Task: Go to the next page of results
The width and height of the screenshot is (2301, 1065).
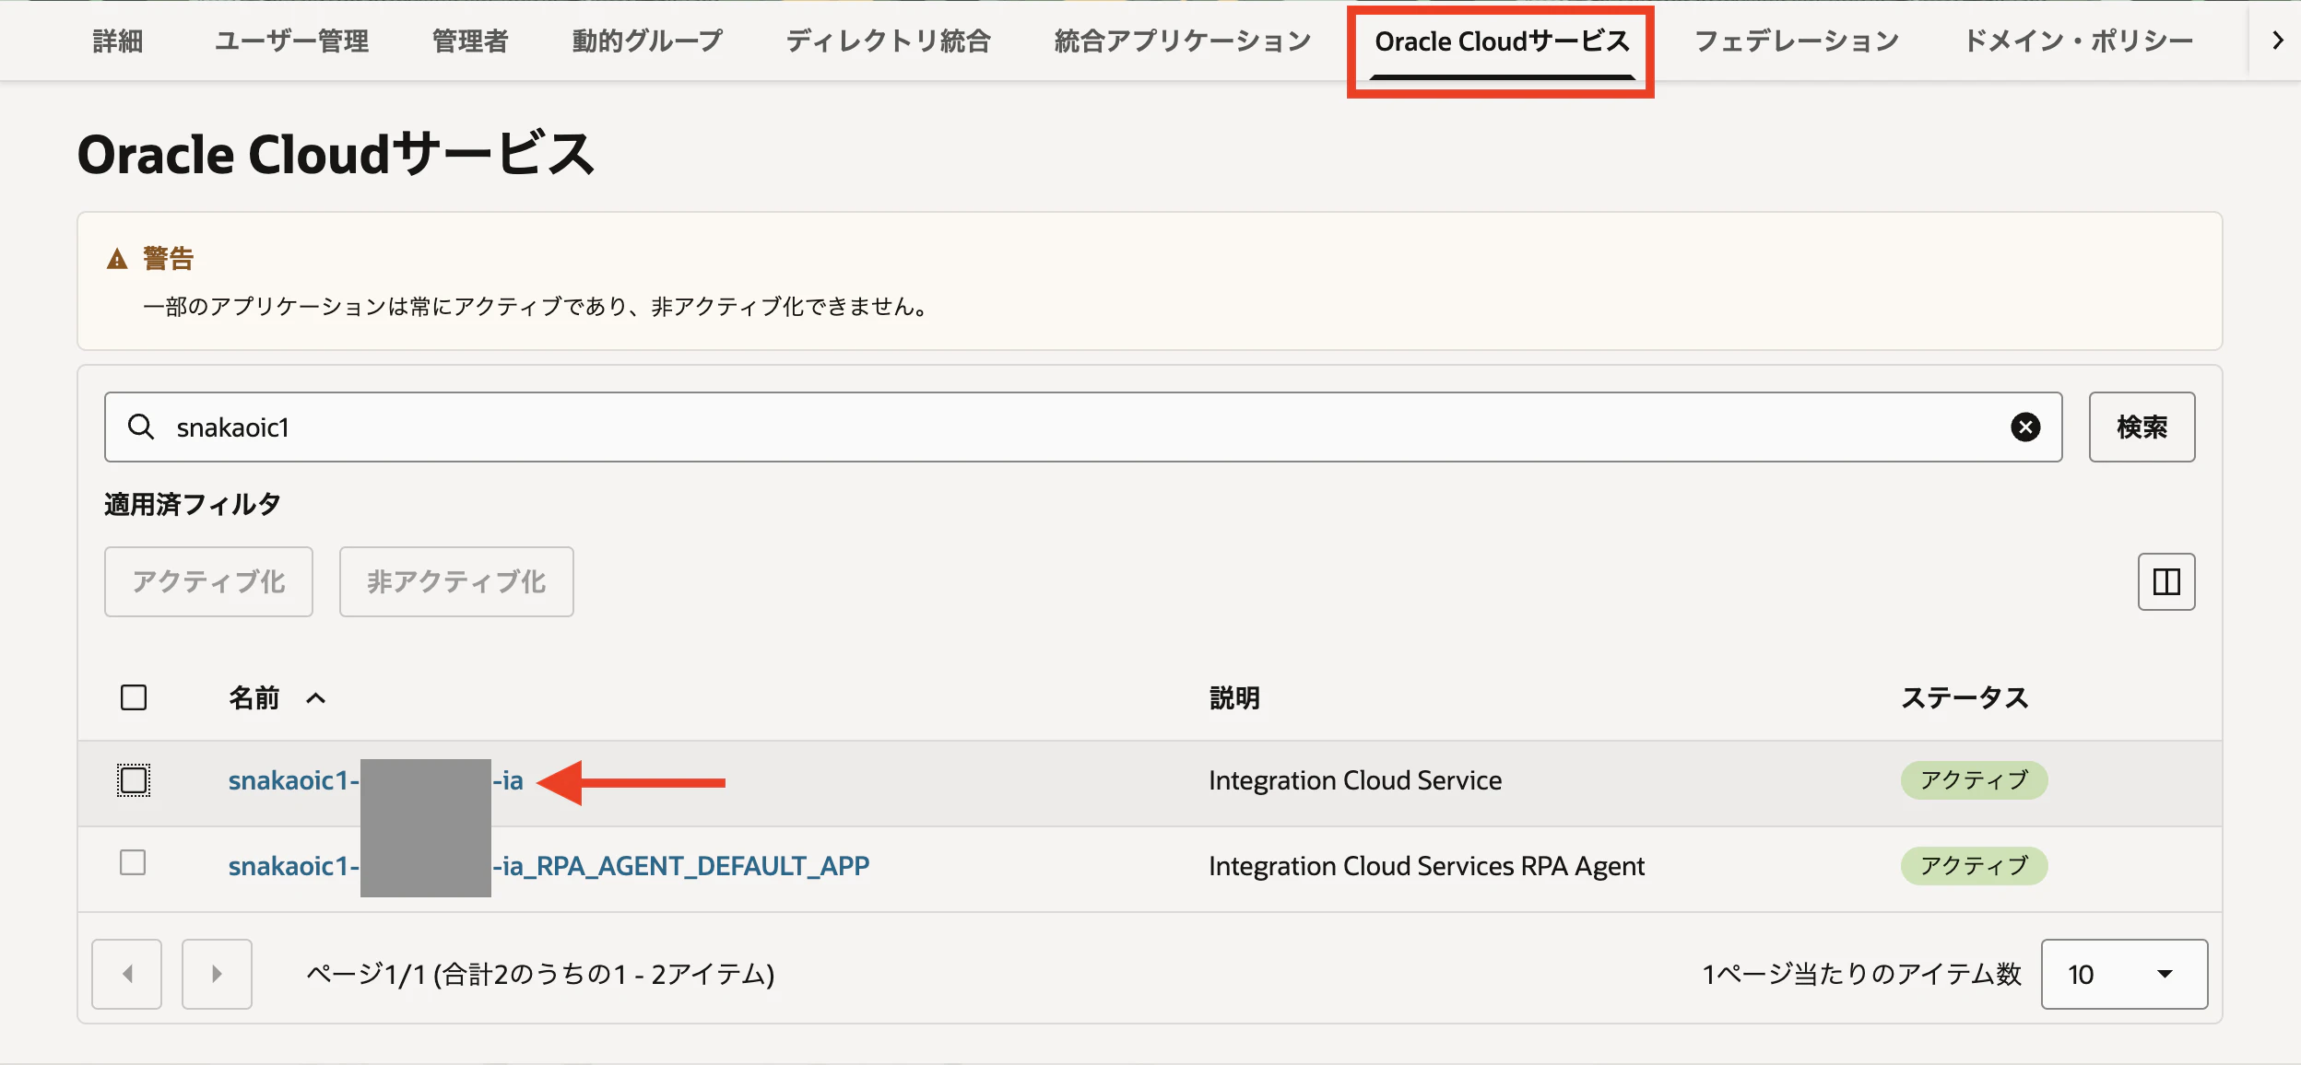Action: pyautogui.click(x=217, y=974)
